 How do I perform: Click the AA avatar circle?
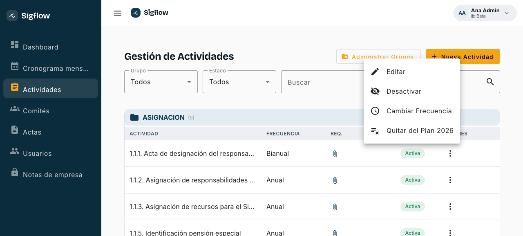462,13
